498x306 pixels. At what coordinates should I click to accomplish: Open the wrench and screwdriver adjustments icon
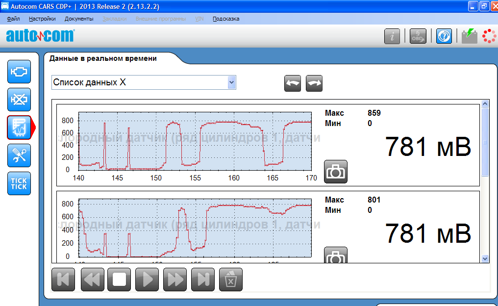point(19,155)
